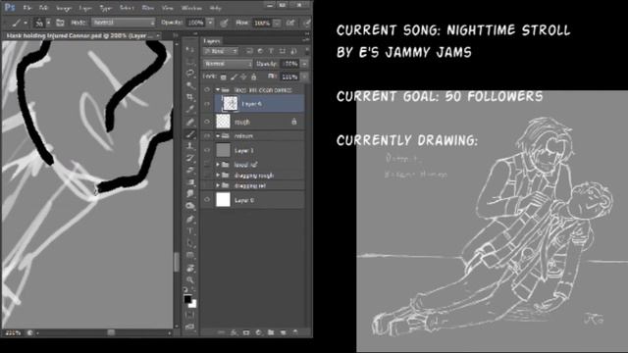Select the Path Selection tool
The width and height of the screenshot is (628, 353).
[190, 243]
